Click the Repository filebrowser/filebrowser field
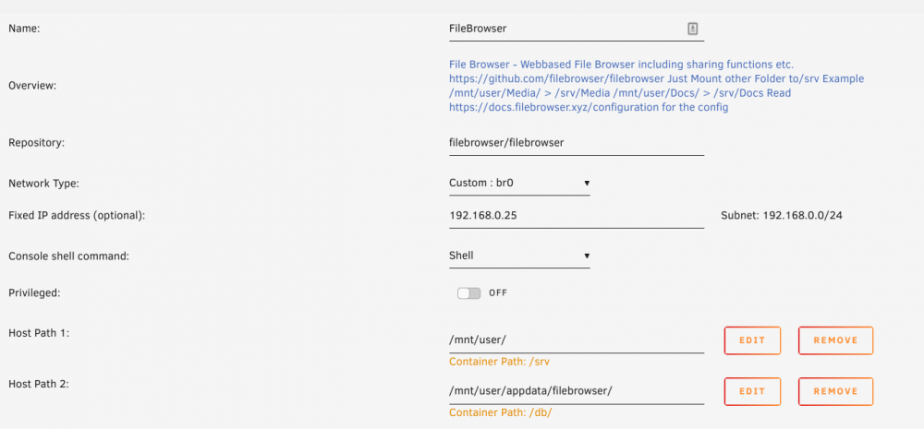This screenshot has height=429, width=924. 577,143
